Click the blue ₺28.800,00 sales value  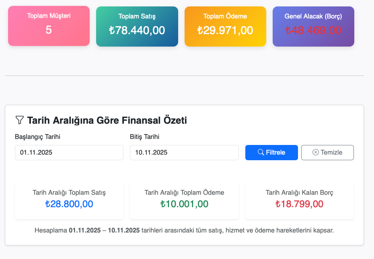69,204
